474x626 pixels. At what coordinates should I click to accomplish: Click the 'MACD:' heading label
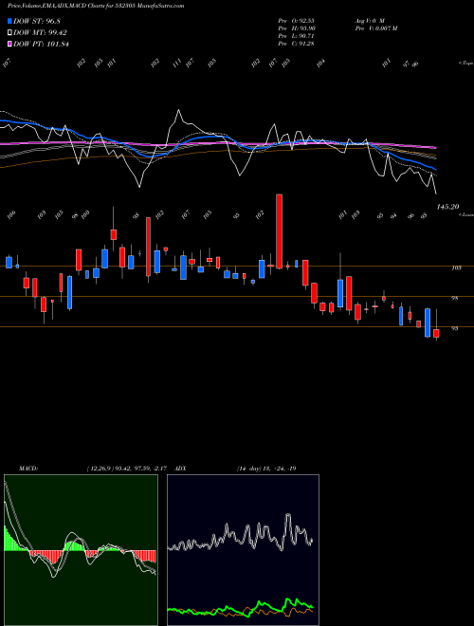(28, 469)
